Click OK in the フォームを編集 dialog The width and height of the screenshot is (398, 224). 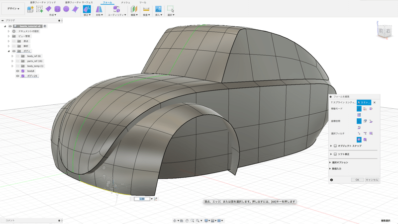click(357, 179)
